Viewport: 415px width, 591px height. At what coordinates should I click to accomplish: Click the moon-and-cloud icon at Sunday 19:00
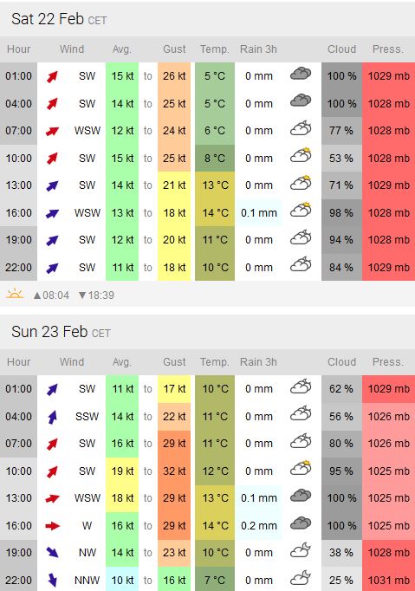point(301,550)
